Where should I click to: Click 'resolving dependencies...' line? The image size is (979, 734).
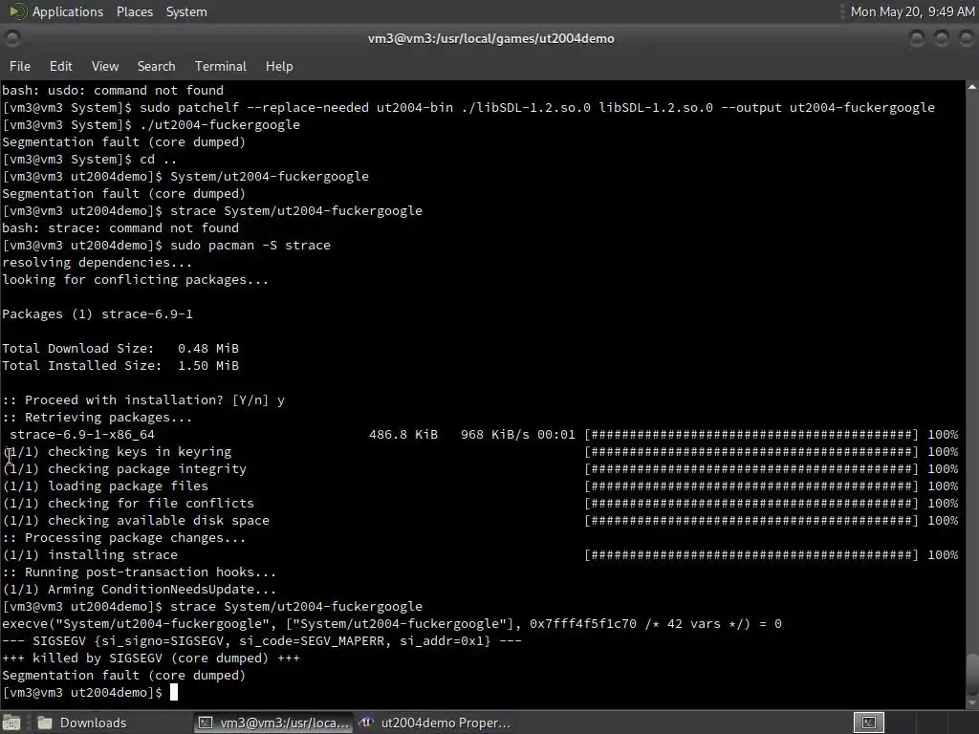coord(97,262)
